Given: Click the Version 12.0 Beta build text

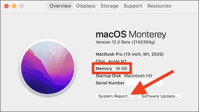Looking at the screenshot, I should coord(125,42).
